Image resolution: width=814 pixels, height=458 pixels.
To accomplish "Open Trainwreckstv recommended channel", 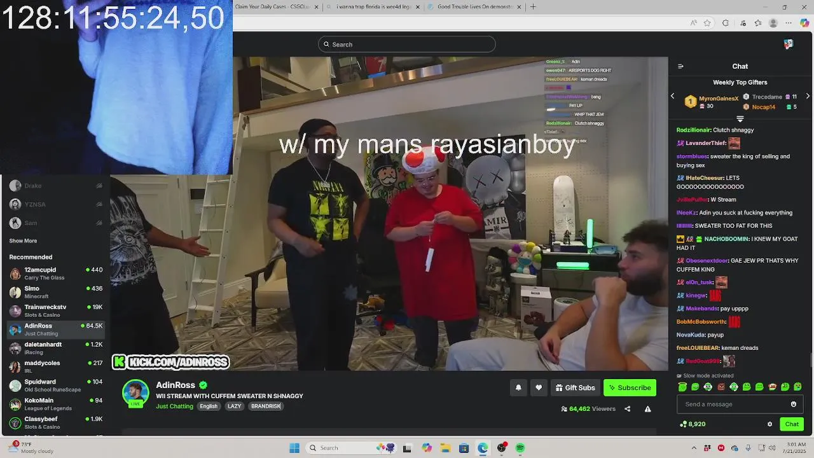I will click(x=55, y=310).
